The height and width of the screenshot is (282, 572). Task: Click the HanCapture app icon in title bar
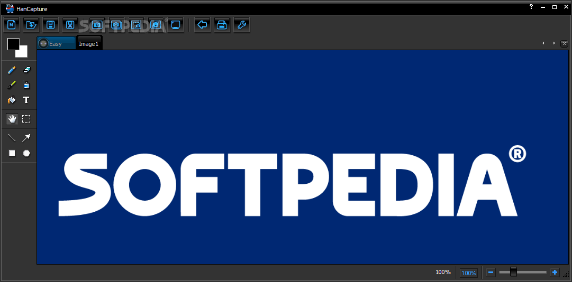(x=10, y=8)
